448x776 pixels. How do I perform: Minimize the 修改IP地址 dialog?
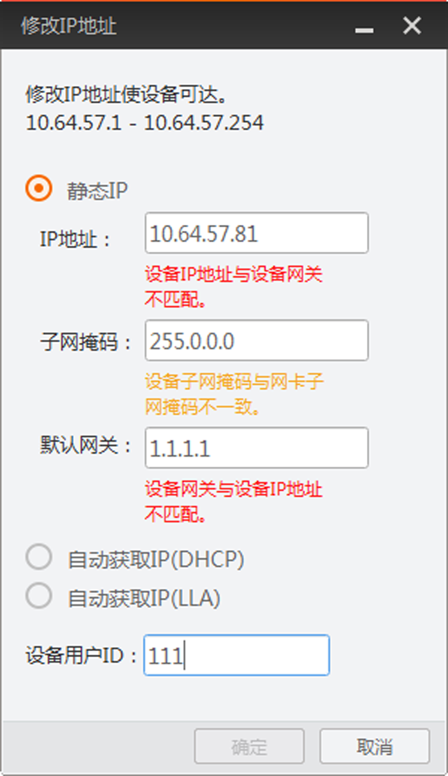click(364, 30)
